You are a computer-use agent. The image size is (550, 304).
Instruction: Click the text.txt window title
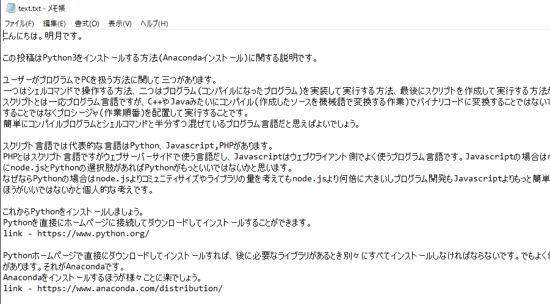(x=42, y=8)
